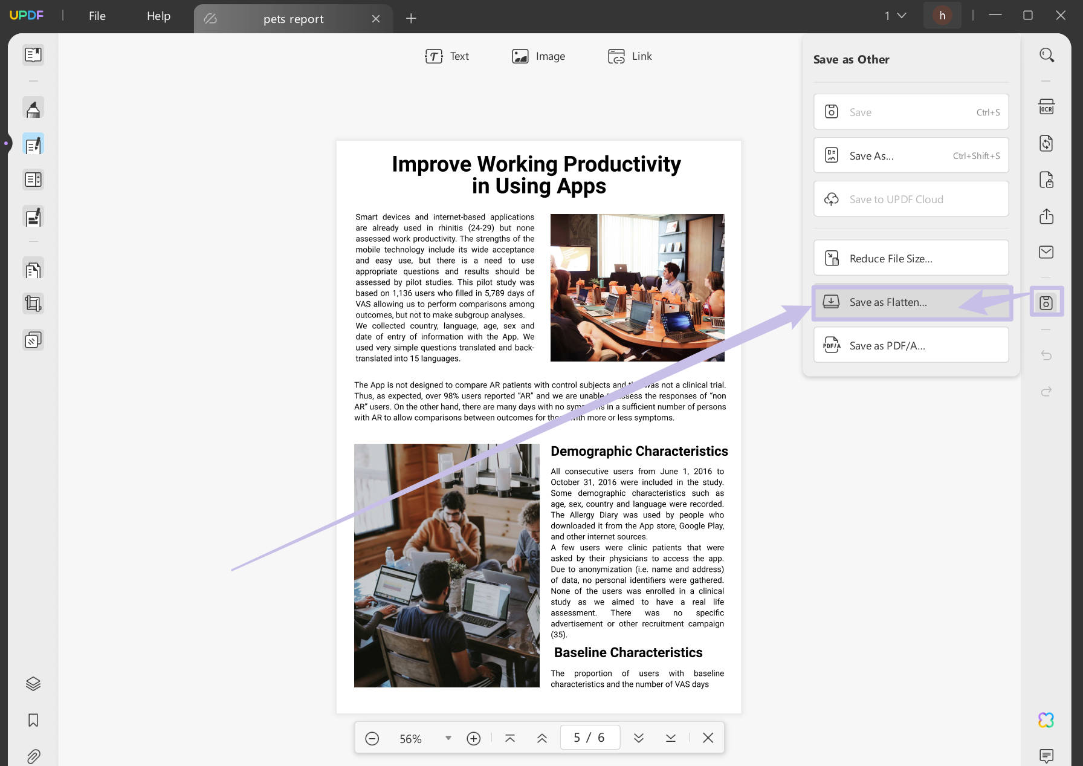Send file by email icon
Viewport: 1083px width, 766px height.
tap(1047, 252)
